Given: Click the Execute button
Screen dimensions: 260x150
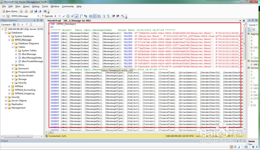Looking at the screenshot, I should click(x=47, y=16).
